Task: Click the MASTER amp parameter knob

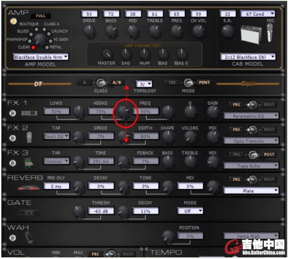Action: 107,54
